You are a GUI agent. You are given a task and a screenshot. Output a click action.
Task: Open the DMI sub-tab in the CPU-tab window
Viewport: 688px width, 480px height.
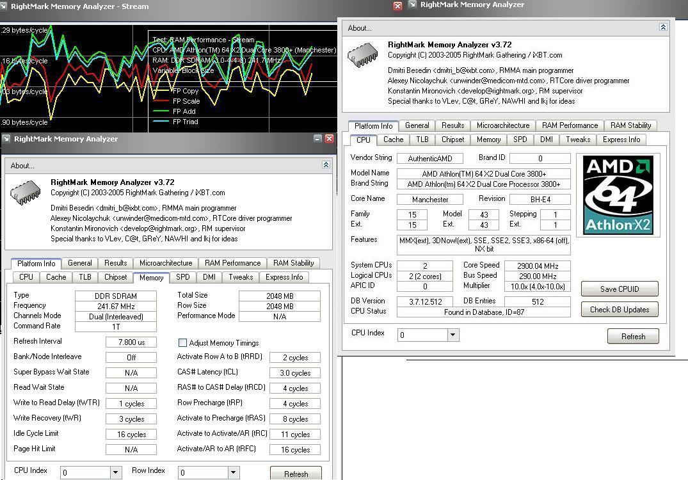(547, 139)
